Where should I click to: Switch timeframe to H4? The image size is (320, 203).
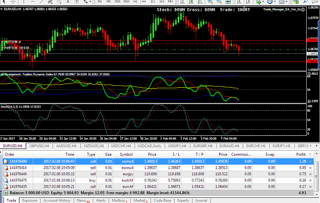[x=144, y=2]
